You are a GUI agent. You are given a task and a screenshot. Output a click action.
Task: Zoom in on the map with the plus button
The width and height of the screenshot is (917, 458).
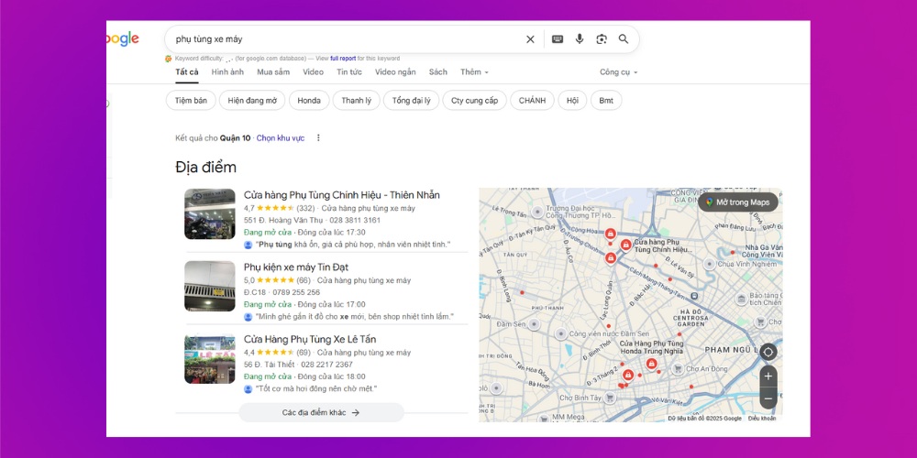point(768,376)
